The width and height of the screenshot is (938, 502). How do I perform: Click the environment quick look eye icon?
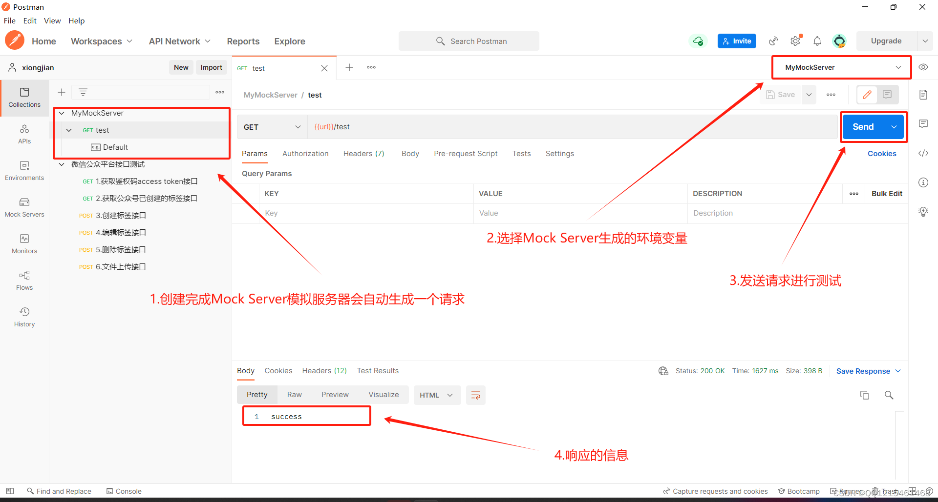923,67
